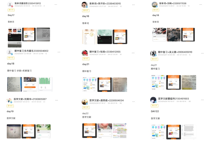Open the avatar beside 期中复习多杰藏毛2330504002
This screenshot has height=141, width=212.
[x=10, y=52]
